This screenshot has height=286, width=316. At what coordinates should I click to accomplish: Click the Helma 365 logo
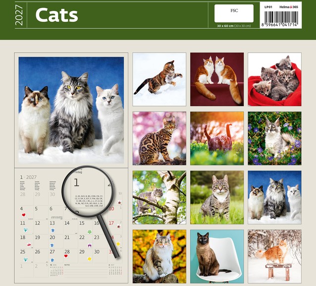(289, 7)
